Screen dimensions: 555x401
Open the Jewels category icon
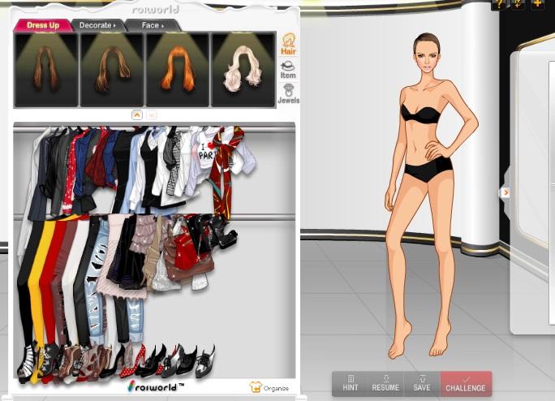pos(288,93)
